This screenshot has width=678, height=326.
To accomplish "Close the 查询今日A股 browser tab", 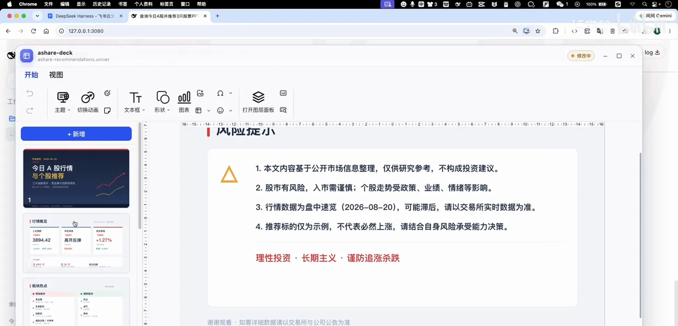I will click(x=205, y=16).
